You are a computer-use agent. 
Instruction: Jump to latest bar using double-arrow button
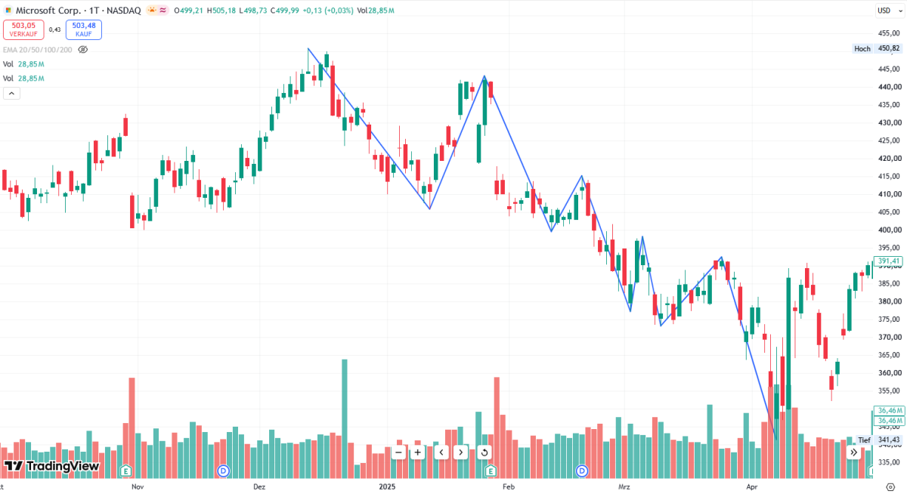click(853, 452)
